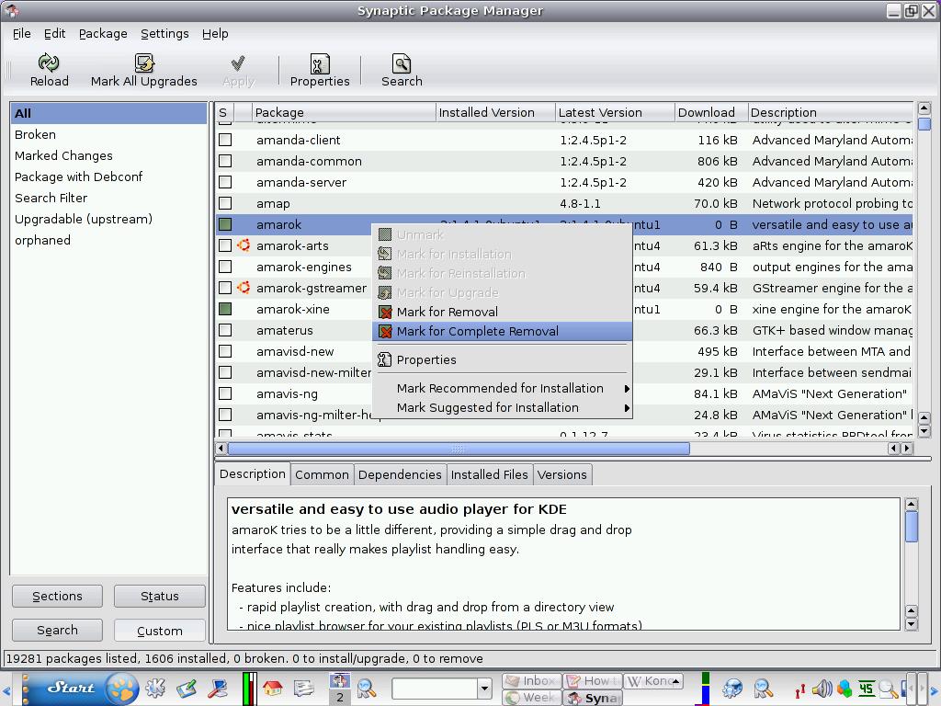Switch to the Versions tab
941x706 pixels.
click(x=561, y=474)
